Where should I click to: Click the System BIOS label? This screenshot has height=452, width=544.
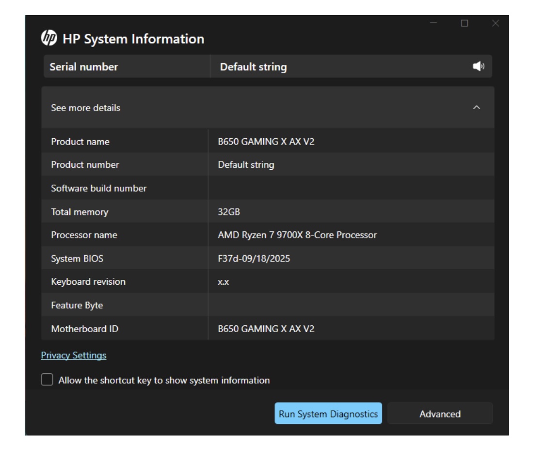tap(77, 258)
